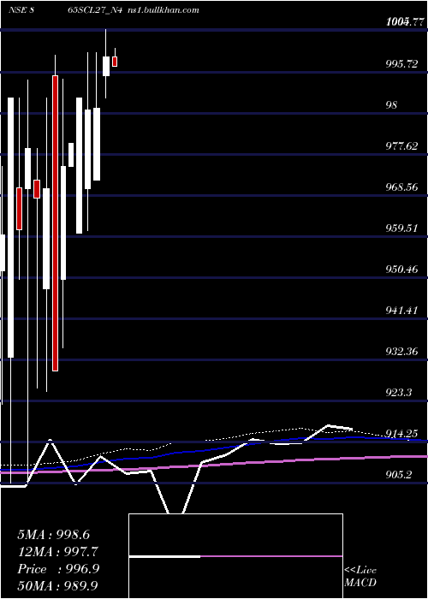This screenshot has width=428, height=599.
Task: Click the 977.62 price axis label
Action: [x=401, y=146]
